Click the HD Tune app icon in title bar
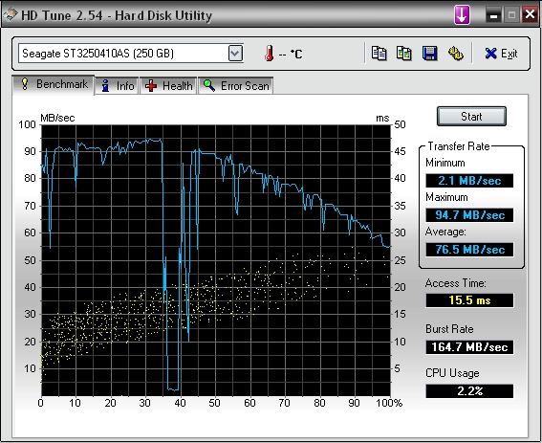Screen dimensions: 542x443 (x=11, y=15)
